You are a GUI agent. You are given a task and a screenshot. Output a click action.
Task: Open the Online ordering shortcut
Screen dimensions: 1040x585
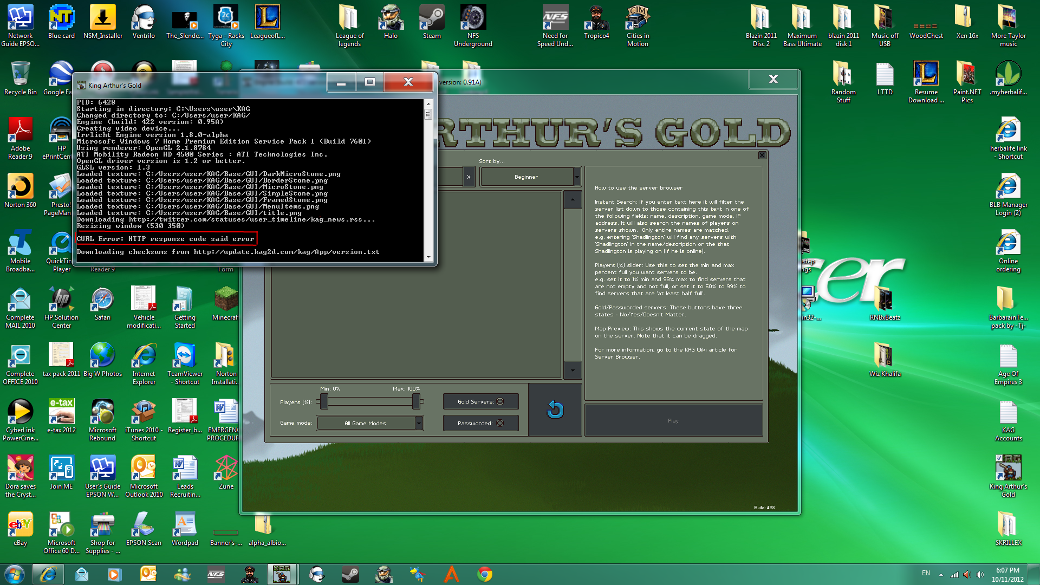(1008, 251)
